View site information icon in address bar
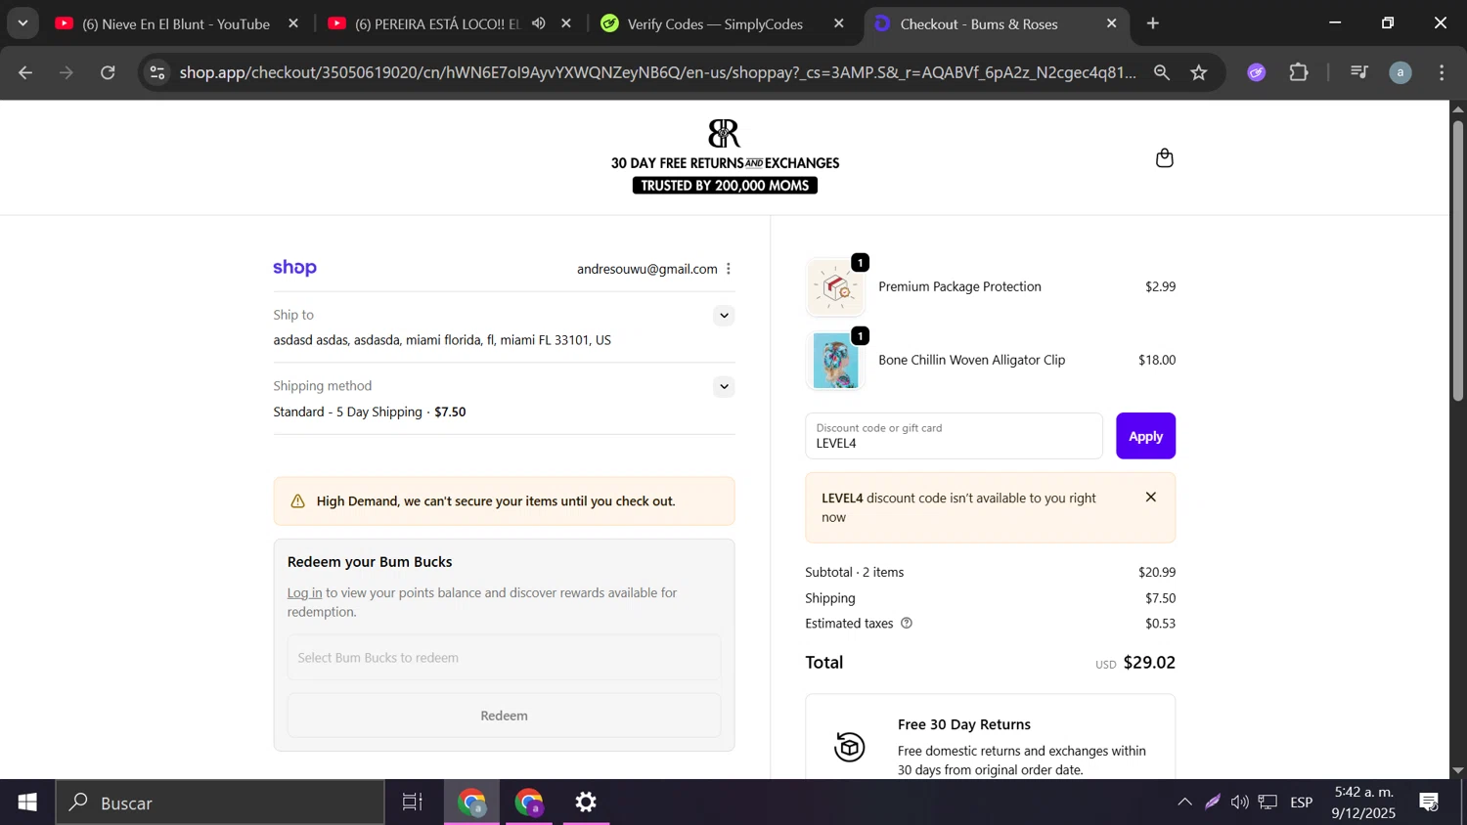The width and height of the screenshot is (1467, 825). pyautogui.click(x=157, y=72)
